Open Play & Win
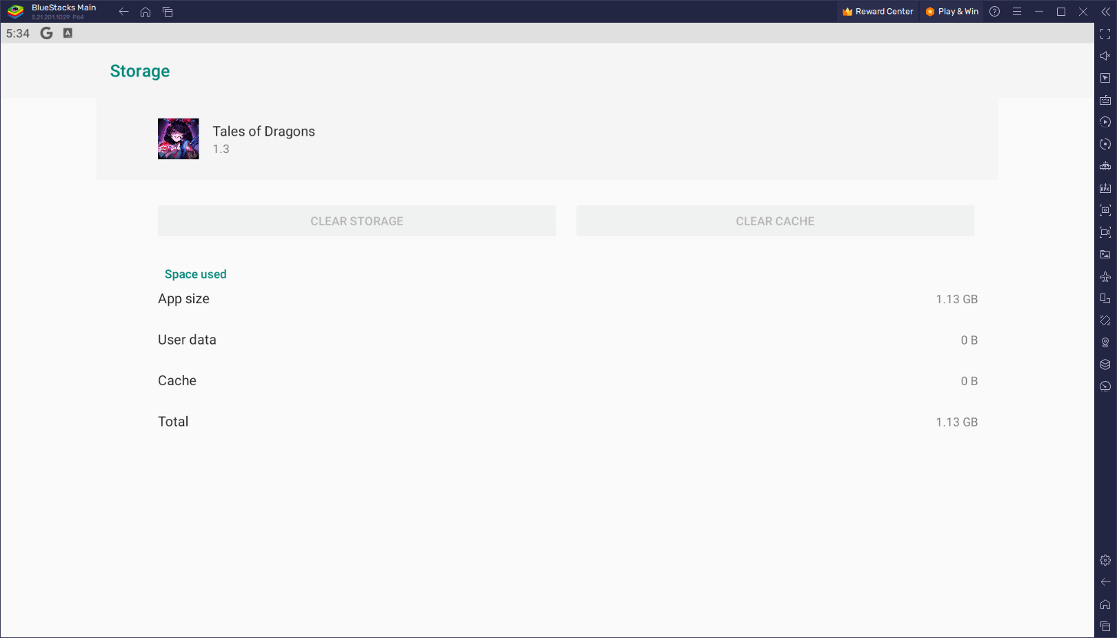Viewport: 1117px width, 638px height. pos(952,12)
